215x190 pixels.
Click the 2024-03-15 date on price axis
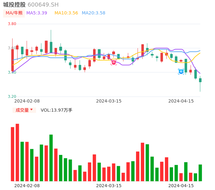(x=108, y=101)
